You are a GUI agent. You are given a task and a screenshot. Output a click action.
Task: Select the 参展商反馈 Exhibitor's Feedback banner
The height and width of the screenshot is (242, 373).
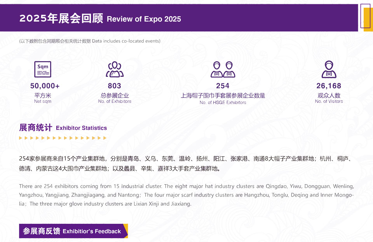coord(73,231)
